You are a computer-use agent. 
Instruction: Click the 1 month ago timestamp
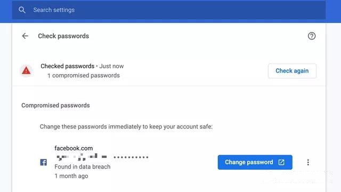71,176
